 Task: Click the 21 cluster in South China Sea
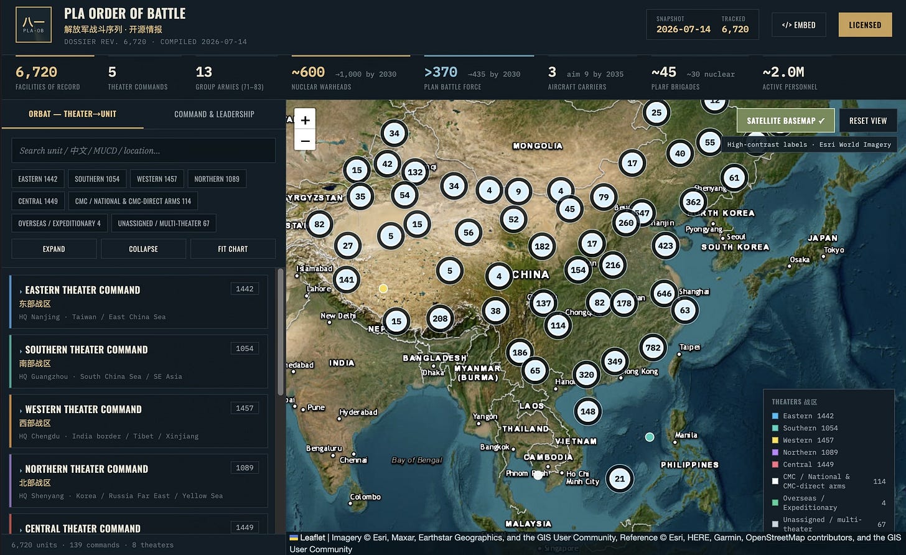click(x=620, y=478)
